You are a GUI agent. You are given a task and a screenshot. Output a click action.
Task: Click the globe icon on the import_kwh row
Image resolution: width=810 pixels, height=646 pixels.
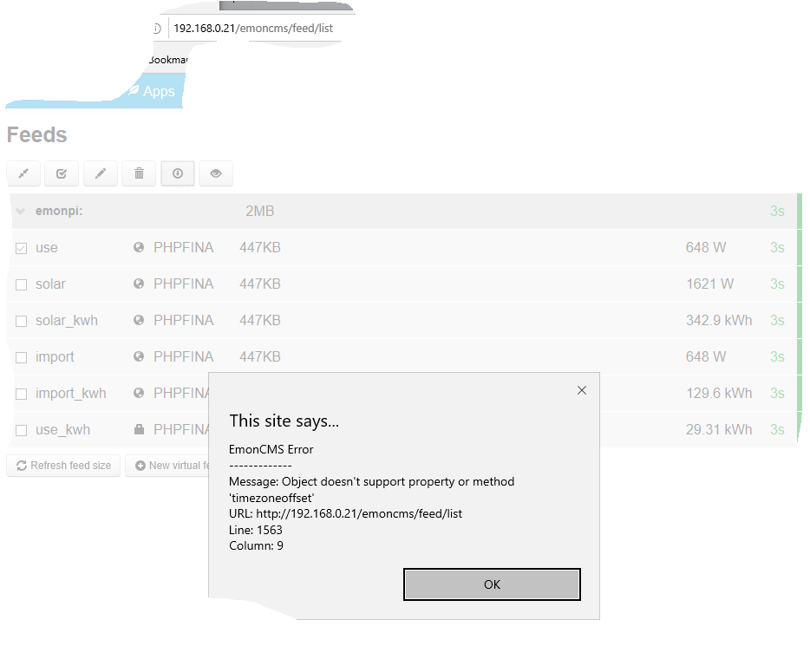click(139, 393)
